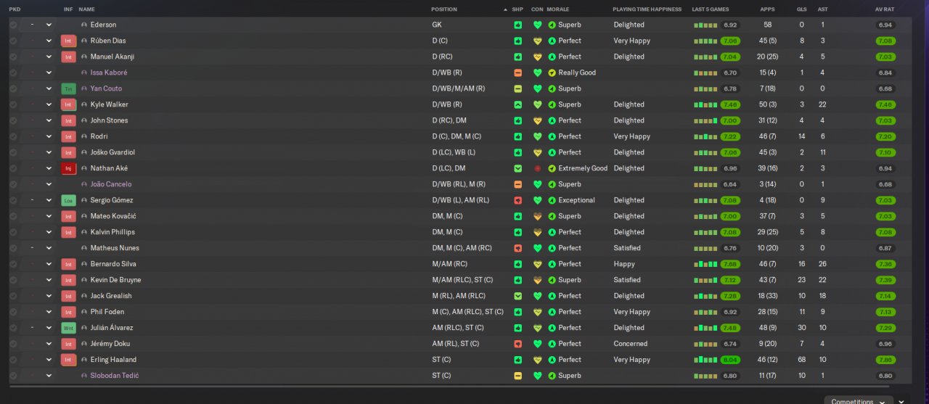Sort by the MORALE column header
929x404 pixels.
558,9
